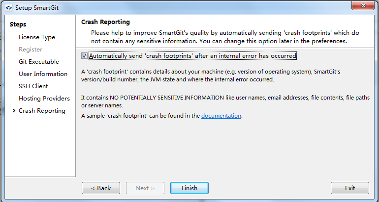Click the Exit button
The image size is (379, 202).
[x=350, y=188]
